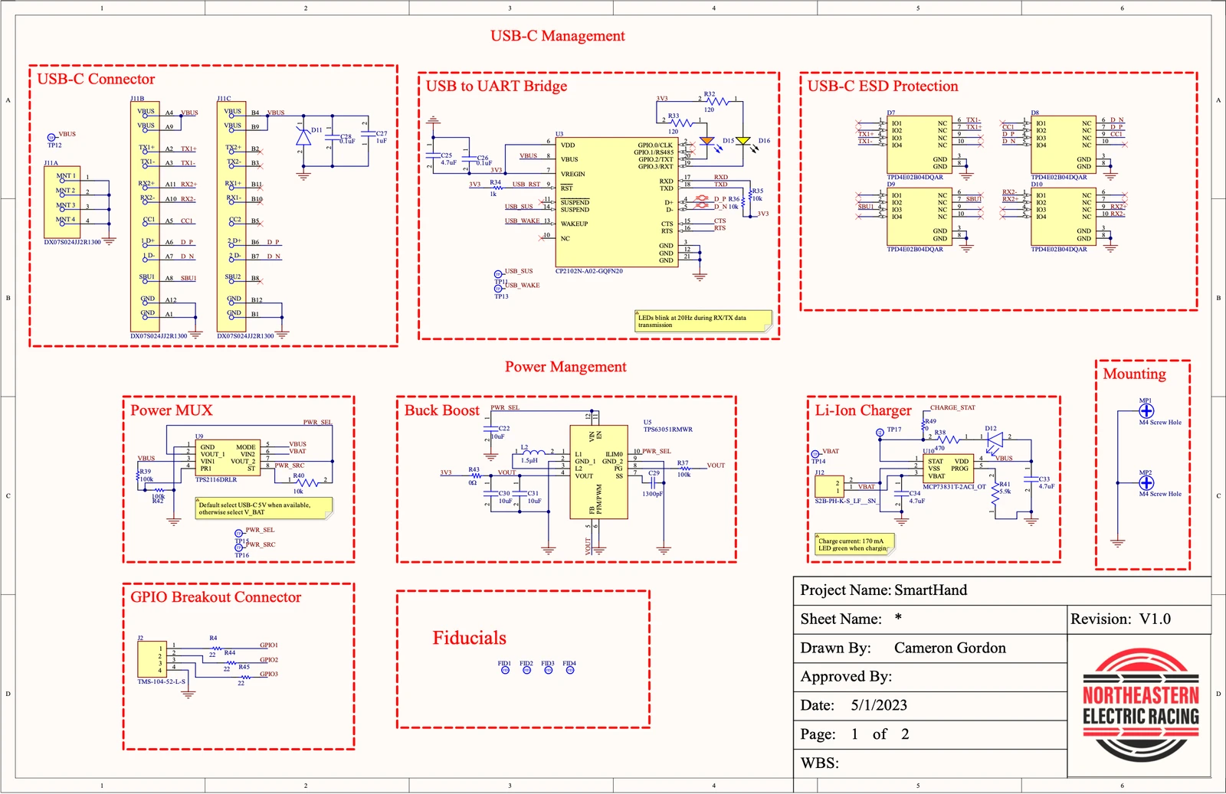Select fiducial FID4
The height and width of the screenshot is (794, 1226).
570,670
